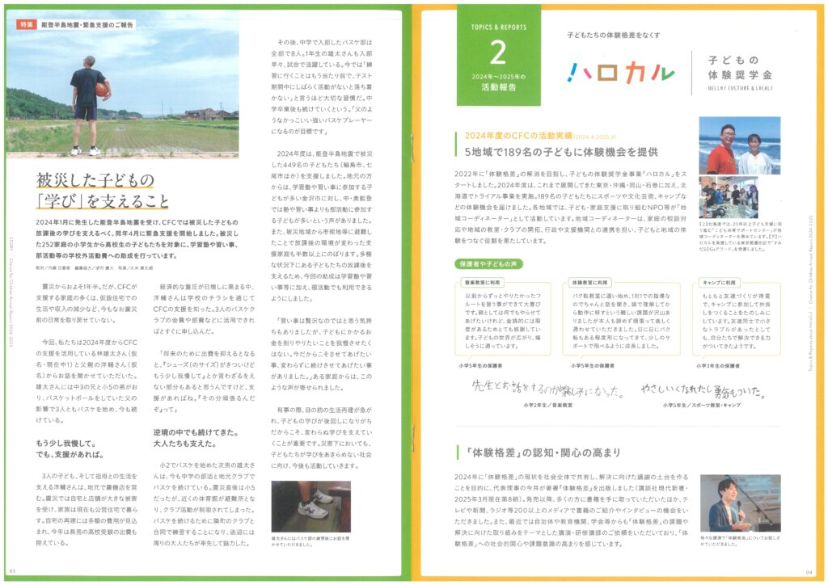Click the handwritten quote 先生とお話をするのが楽しみになった

(x=547, y=389)
